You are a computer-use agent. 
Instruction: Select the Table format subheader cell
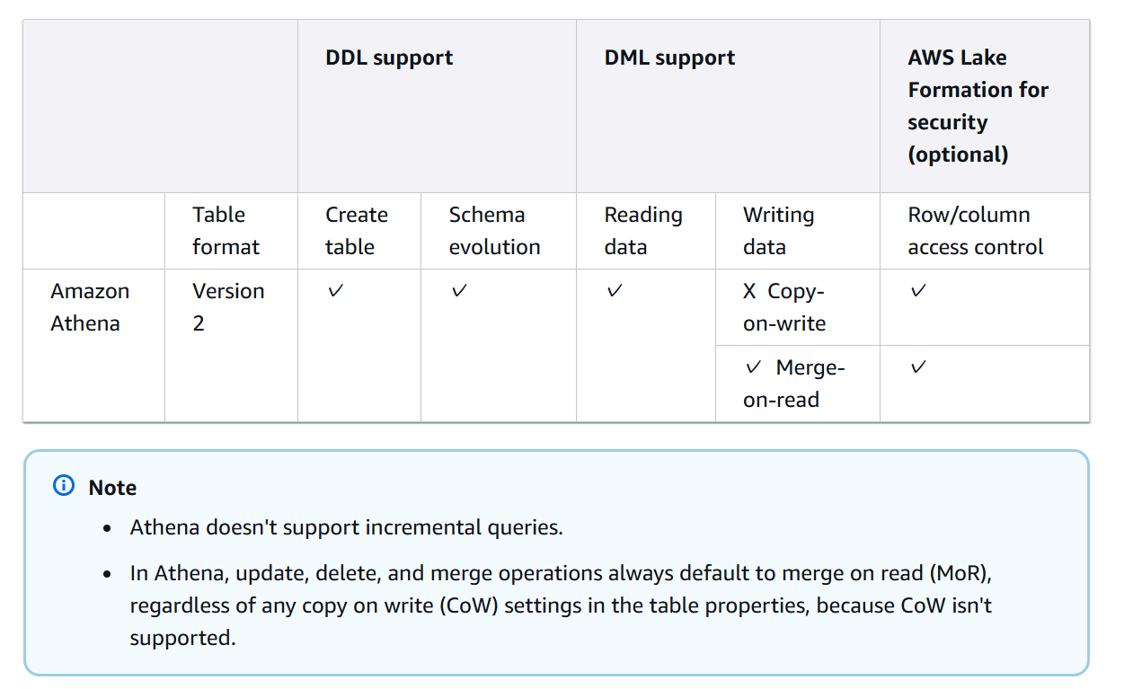point(226,231)
